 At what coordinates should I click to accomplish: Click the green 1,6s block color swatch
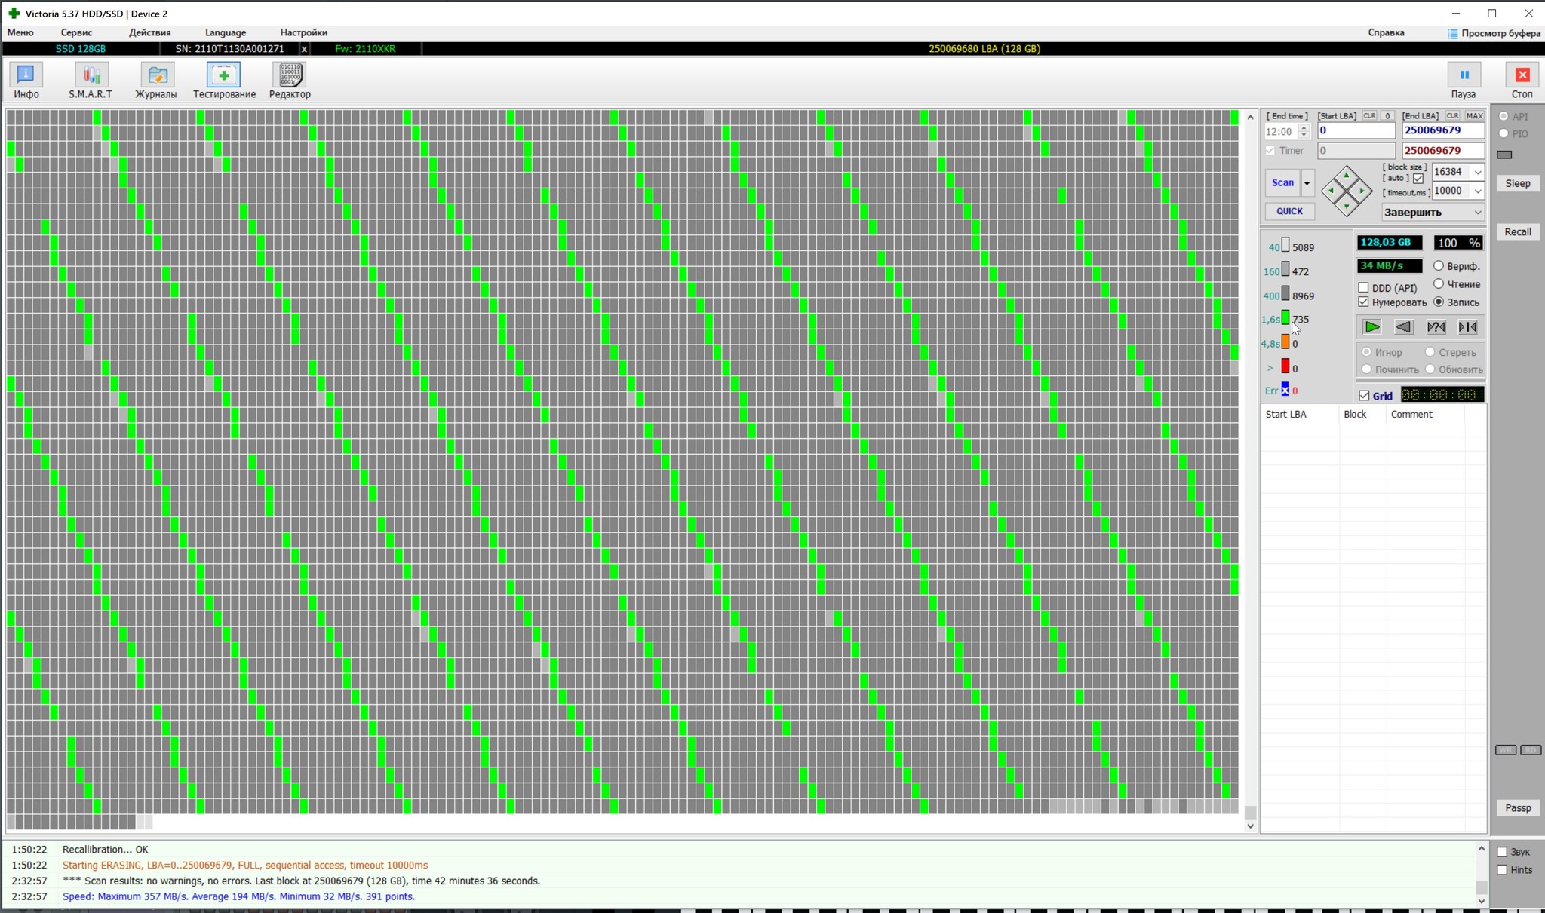[x=1285, y=319]
